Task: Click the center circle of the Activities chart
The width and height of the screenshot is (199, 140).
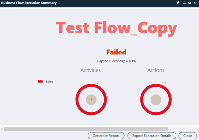Action: click(x=91, y=99)
